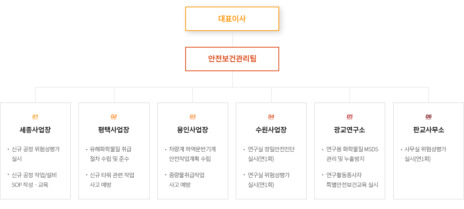
Task: Click the 06 number label
Action: click(x=428, y=116)
